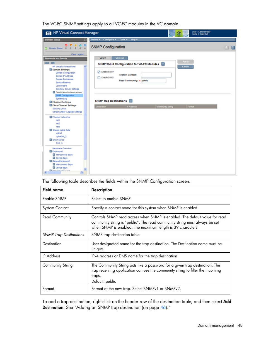This screenshot has width=266, height=344.
Task: Click the HP logo icon
Action: pyautogui.click(x=49, y=33)
